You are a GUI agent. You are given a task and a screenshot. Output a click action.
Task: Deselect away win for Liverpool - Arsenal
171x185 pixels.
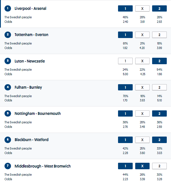pos(159,8)
